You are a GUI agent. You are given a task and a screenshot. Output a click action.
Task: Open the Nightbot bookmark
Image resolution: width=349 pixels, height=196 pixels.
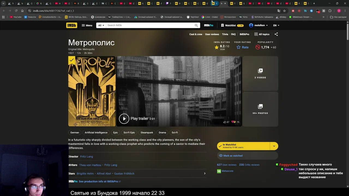tap(193, 17)
